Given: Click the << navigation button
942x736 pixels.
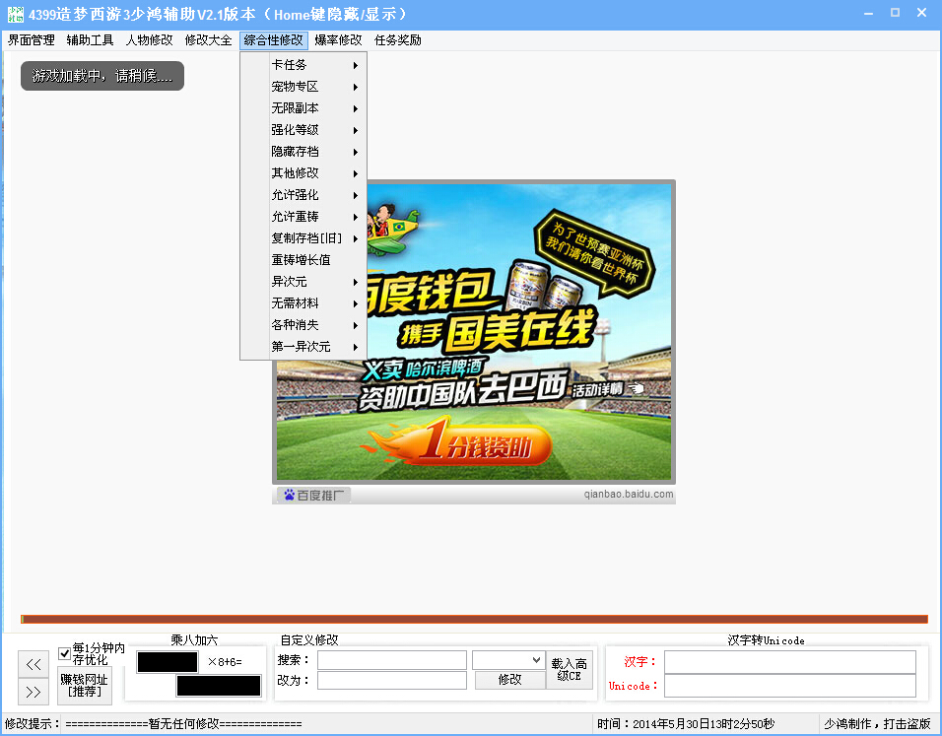Looking at the screenshot, I should pos(34,664).
